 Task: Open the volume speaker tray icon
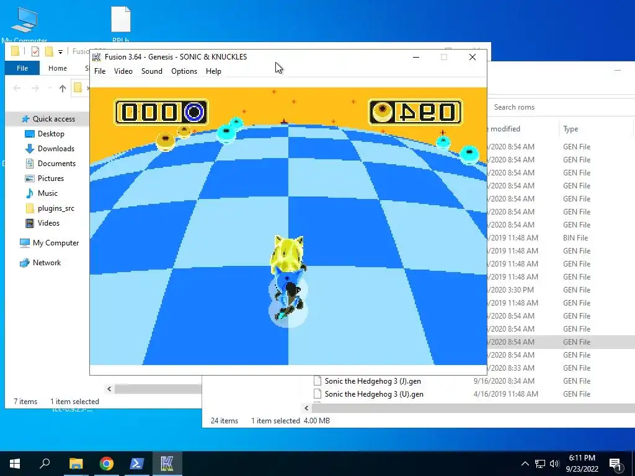[x=554, y=464]
